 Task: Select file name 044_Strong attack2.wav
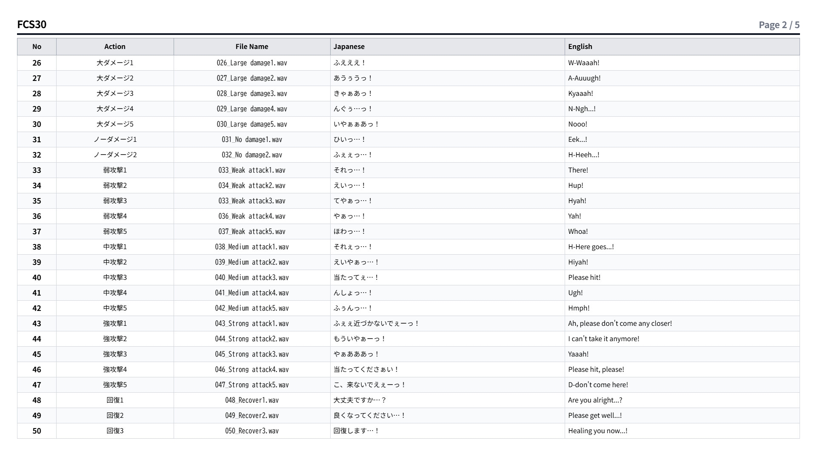click(x=252, y=339)
